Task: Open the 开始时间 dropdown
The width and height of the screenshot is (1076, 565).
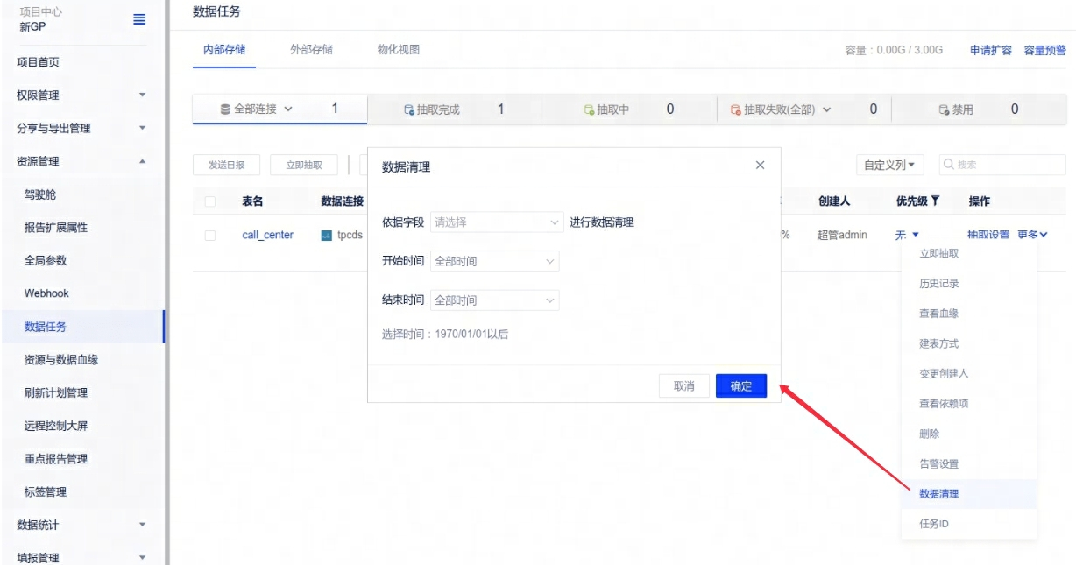Action: coord(494,261)
